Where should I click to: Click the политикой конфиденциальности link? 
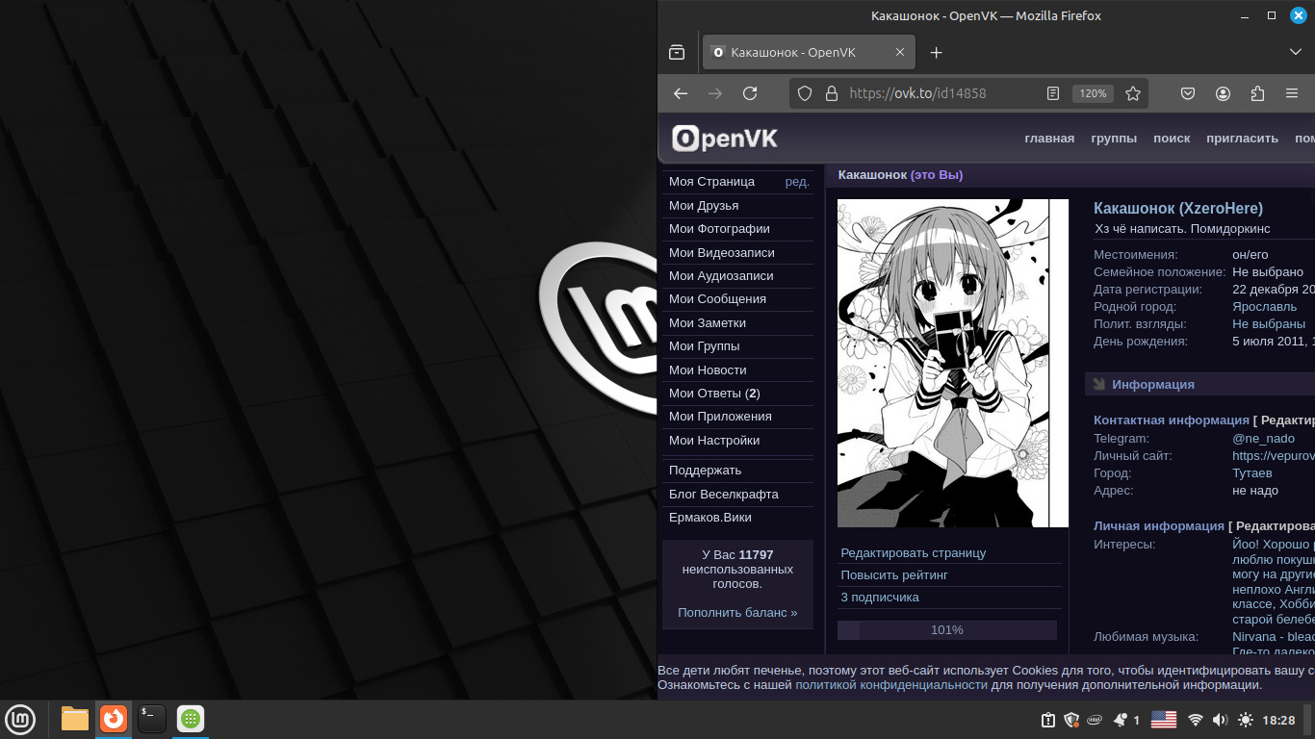[x=891, y=685]
